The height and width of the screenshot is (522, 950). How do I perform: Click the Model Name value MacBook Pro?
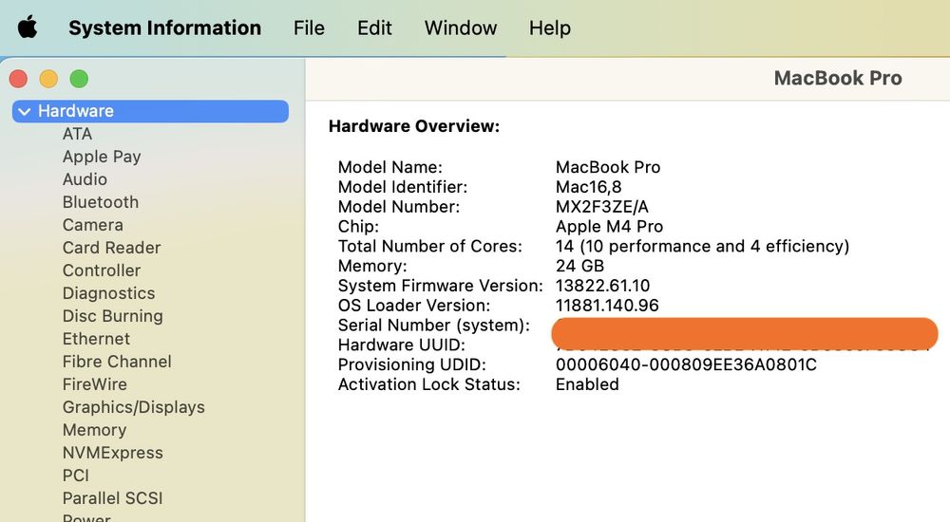(x=608, y=167)
